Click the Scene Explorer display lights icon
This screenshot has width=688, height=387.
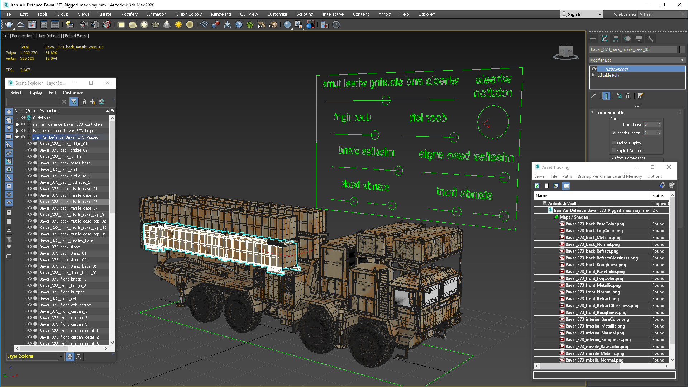[9, 128]
